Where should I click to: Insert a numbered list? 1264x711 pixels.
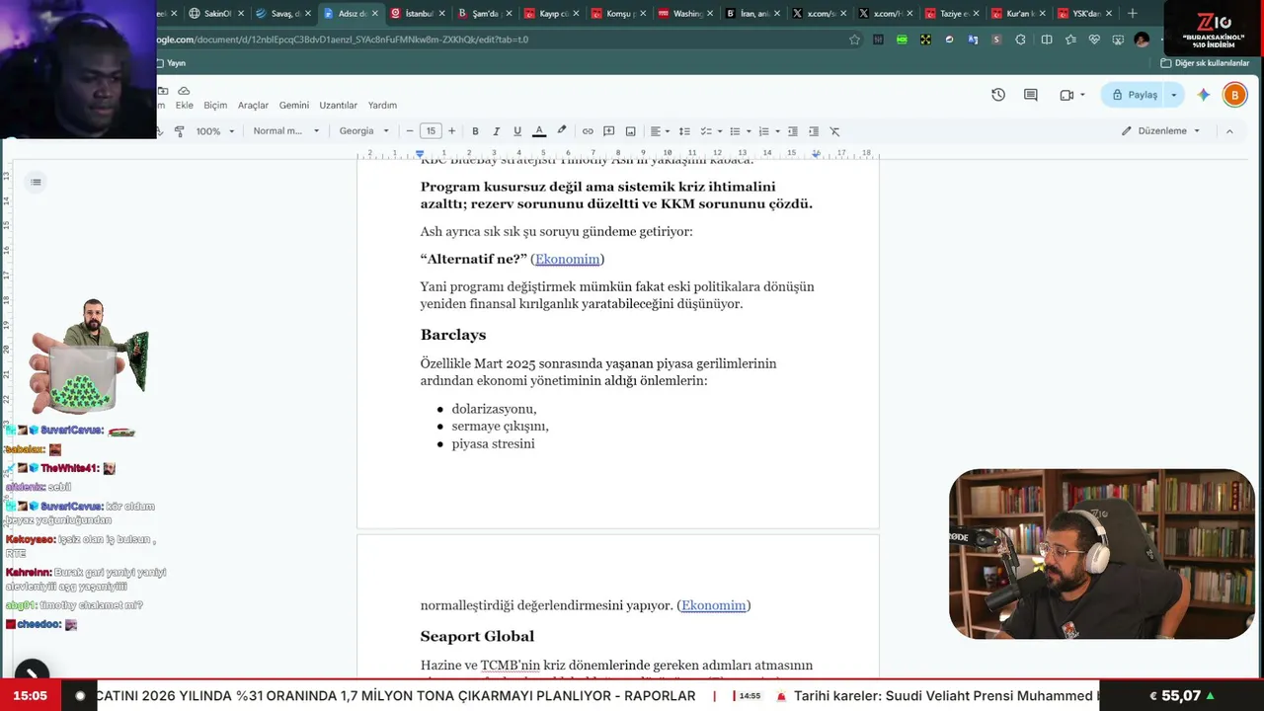tap(763, 131)
